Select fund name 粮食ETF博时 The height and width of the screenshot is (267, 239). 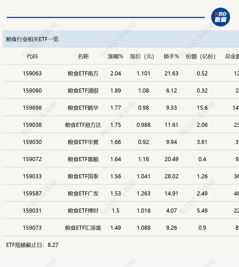click(83, 211)
